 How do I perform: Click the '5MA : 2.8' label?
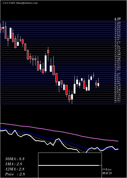(14, 164)
